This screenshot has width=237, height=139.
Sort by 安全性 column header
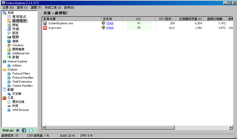(x=112, y=19)
